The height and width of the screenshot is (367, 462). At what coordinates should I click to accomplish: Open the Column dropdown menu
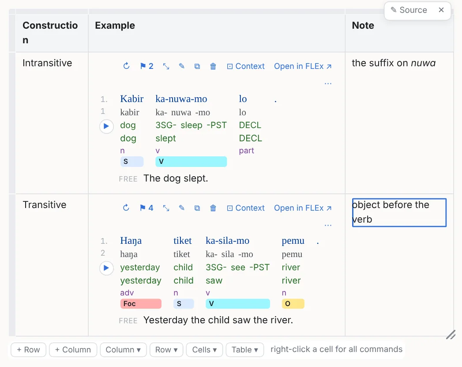(x=123, y=350)
